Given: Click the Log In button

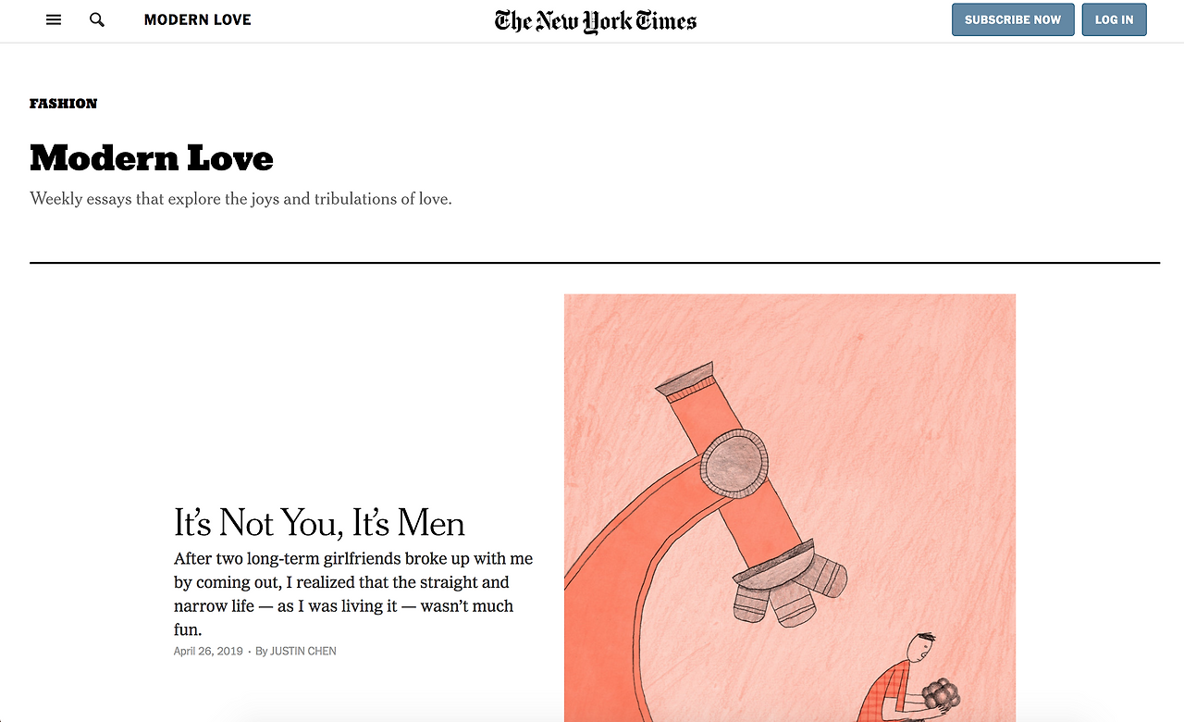Looking at the screenshot, I should pos(1114,19).
